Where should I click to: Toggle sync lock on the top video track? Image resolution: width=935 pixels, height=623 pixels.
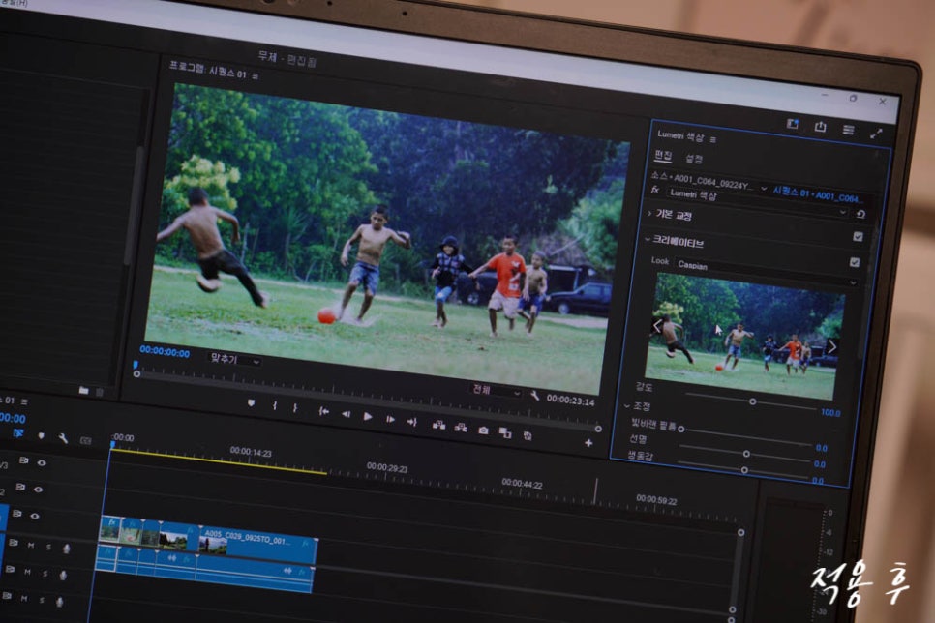point(24,460)
